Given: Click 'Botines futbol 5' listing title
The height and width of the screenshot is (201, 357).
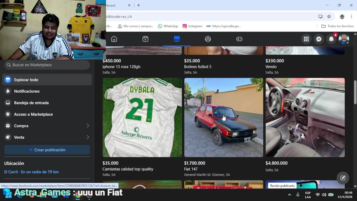Looking at the screenshot, I should [198, 67].
